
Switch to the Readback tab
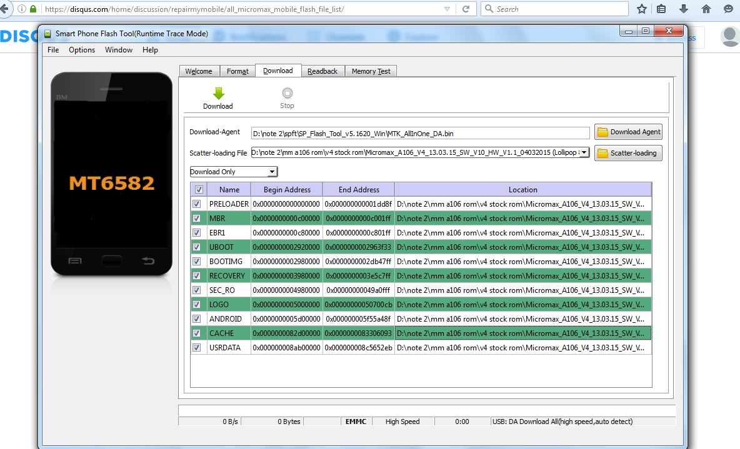(x=322, y=71)
